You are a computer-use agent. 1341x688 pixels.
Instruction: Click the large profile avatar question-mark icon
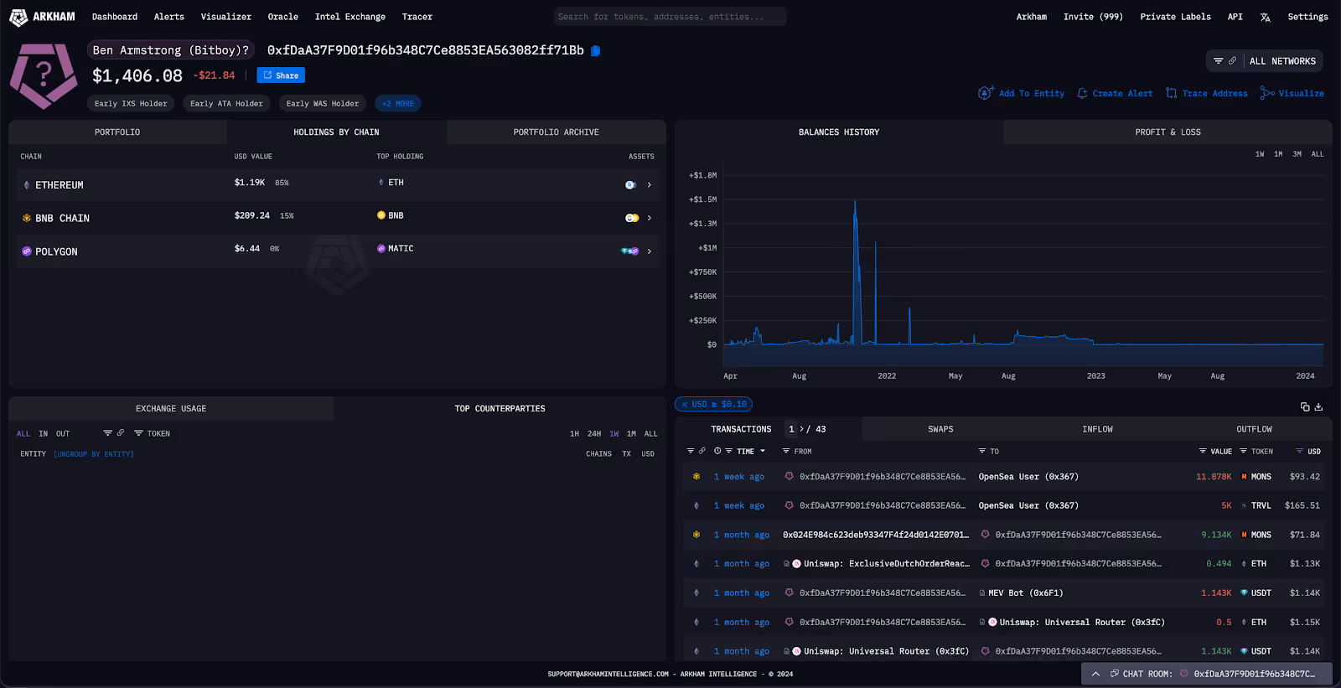tap(44, 75)
